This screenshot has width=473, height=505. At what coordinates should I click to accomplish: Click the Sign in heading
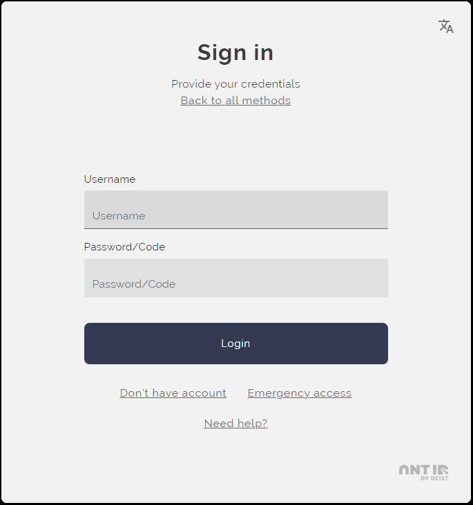[x=235, y=52]
